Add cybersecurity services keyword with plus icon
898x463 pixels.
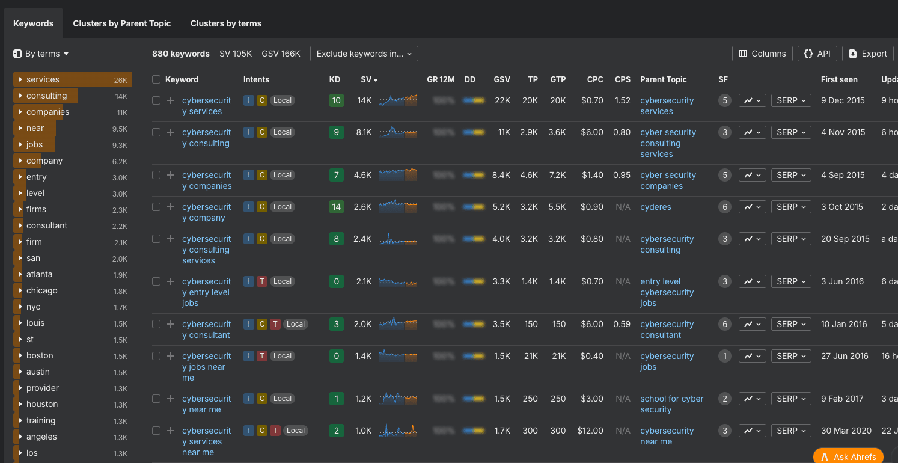tap(171, 100)
